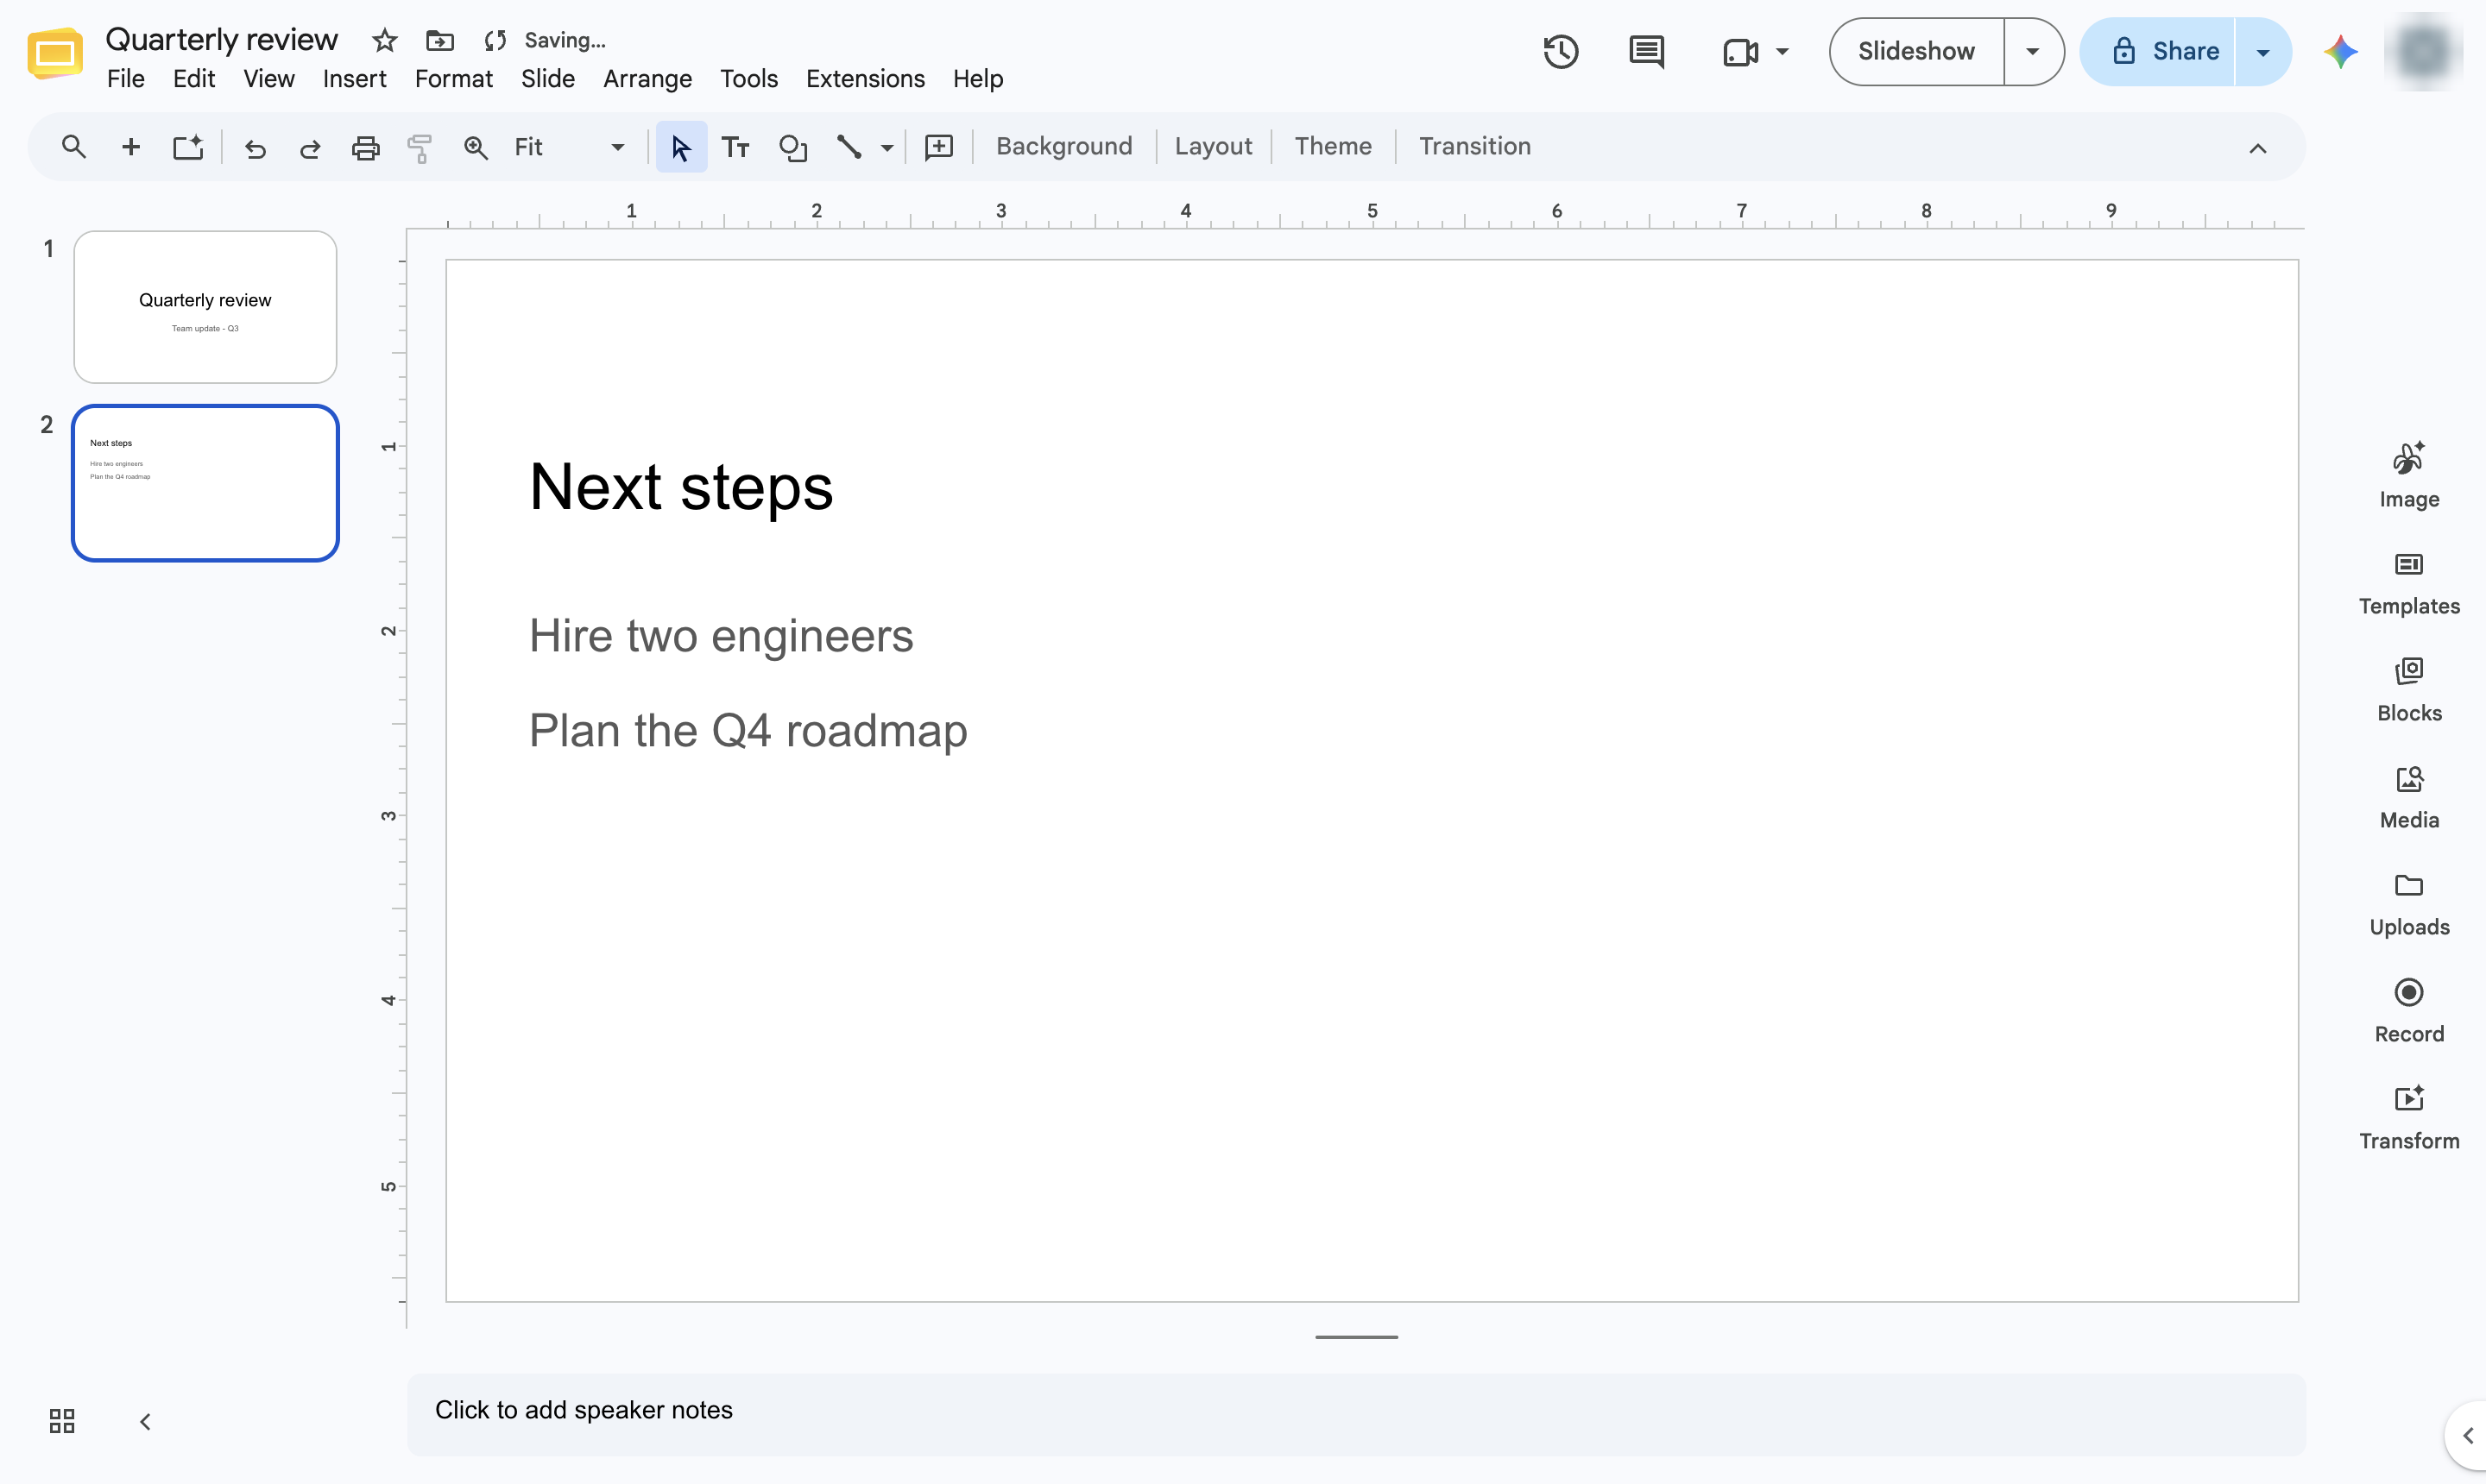2486x1484 pixels.
Task: Print the presentation with the printer icon
Action: pyautogui.click(x=365, y=148)
